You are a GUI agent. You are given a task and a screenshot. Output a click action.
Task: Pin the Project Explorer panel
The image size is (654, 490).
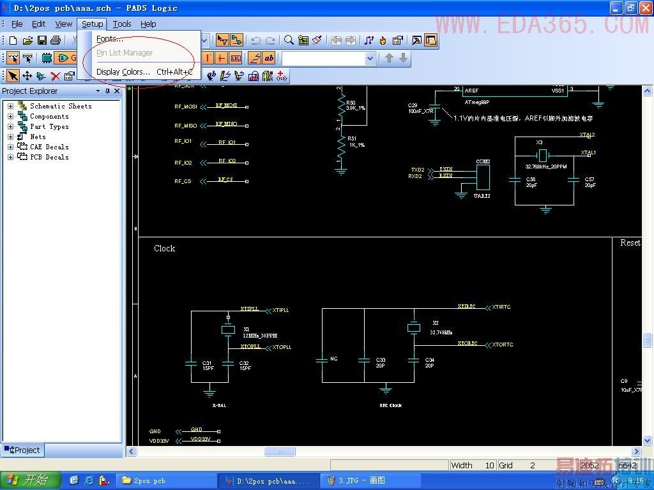click(107, 91)
